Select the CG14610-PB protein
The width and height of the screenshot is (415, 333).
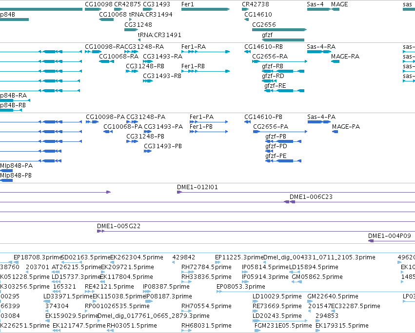pos(247,122)
